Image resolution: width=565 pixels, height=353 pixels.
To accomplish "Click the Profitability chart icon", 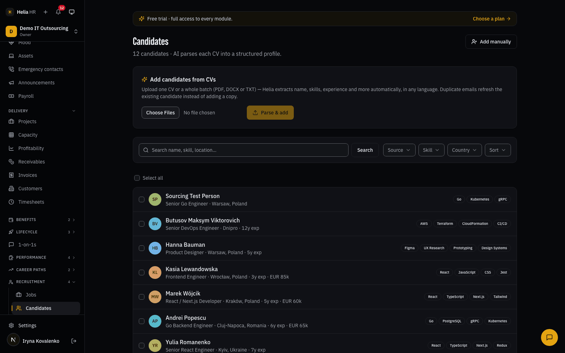I will (11, 148).
